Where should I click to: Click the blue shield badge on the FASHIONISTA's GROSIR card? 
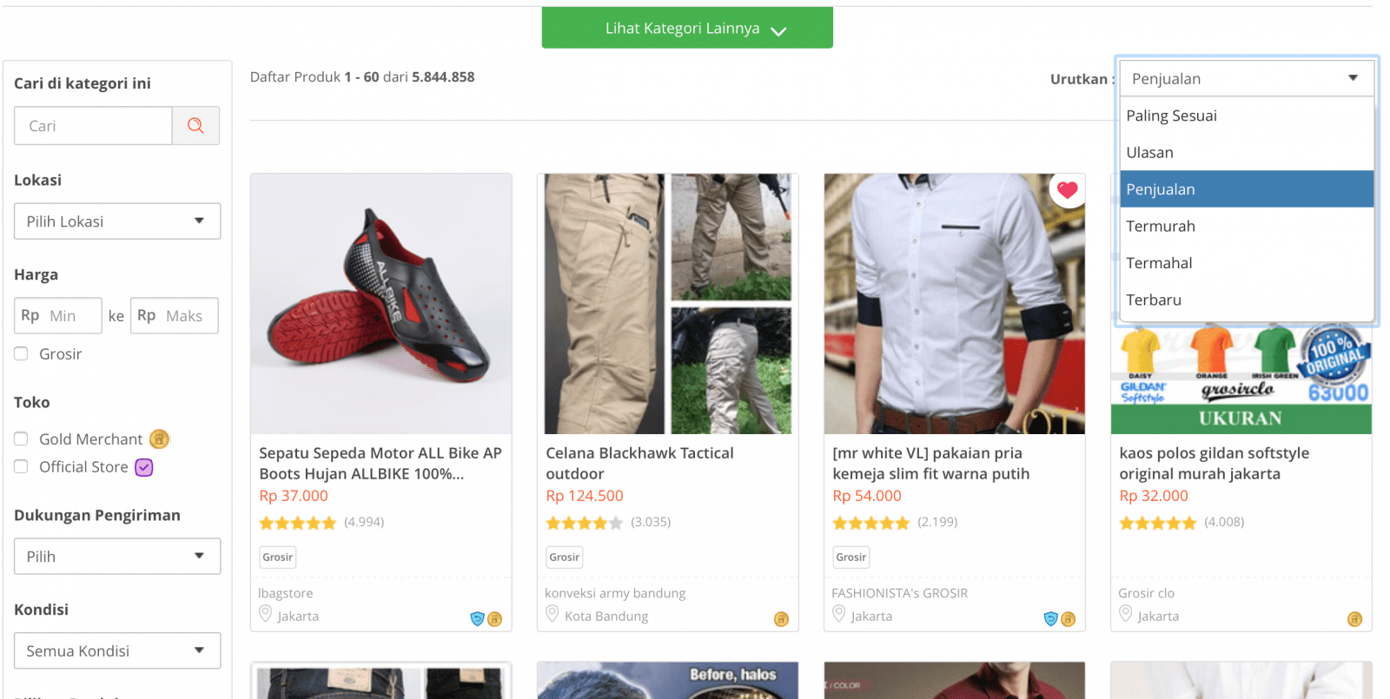(x=1050, y=619)
